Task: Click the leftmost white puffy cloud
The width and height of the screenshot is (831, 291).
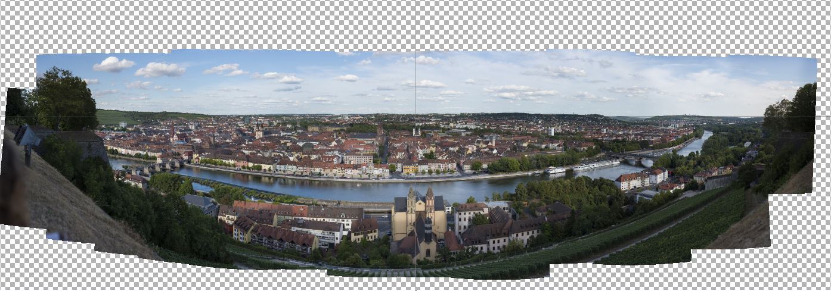Action: tap(113, 64)
